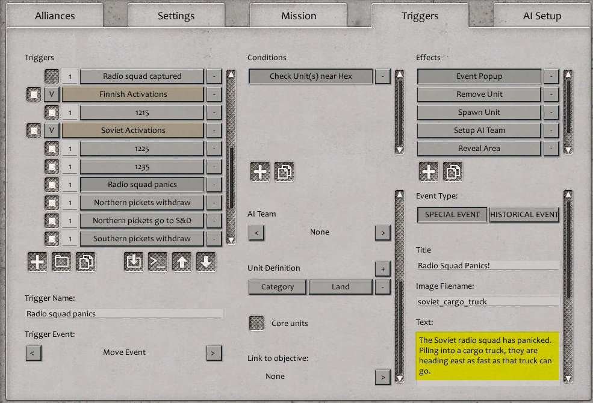Select the Northern pickets go to S&D trigger
Screen dimensions: 593x403
[x=142, y=221]
